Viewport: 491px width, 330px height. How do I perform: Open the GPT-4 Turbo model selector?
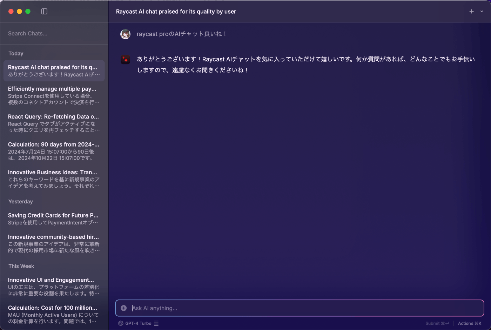click(139, 323)
